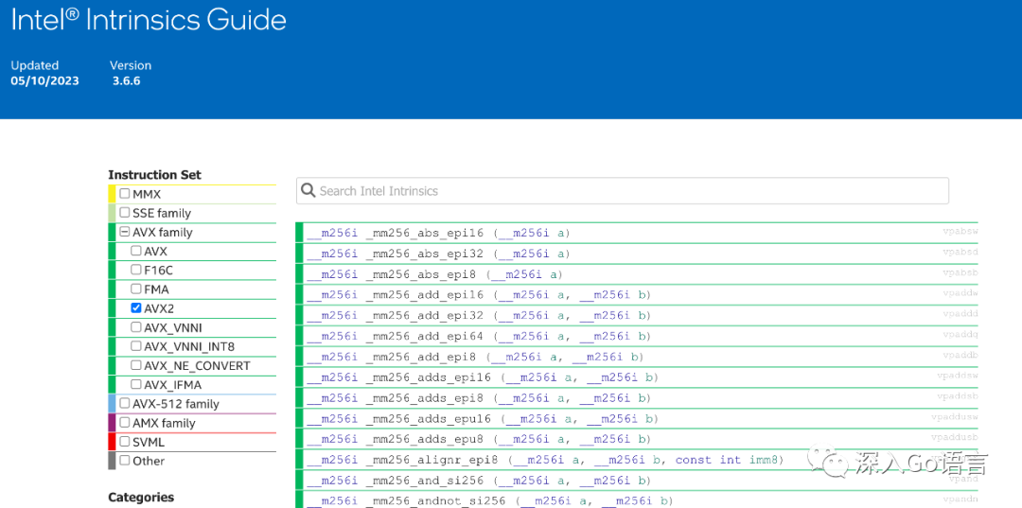The height and width of the screenshot is (508, 1022).
Task: Enable the SSE family checkbox
Action: click(x=125, y=212)
